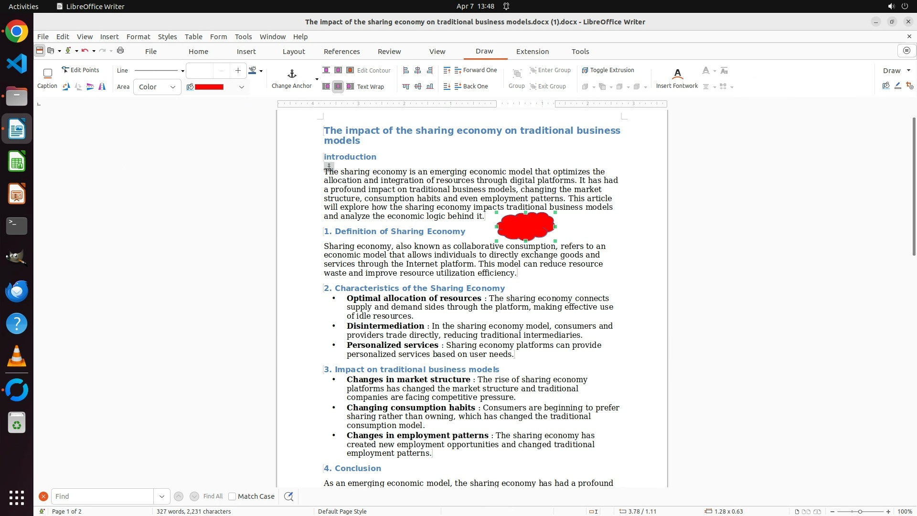Image resolution: width=917 pixels, height=516 pixels.
Task: Open the Format menu
Action: (138, 37)
